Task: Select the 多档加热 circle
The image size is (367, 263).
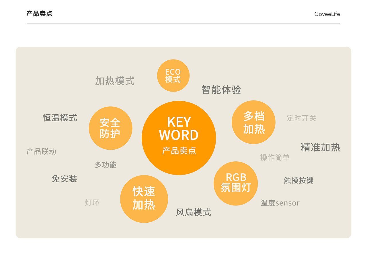Action: tap(253, 122)
